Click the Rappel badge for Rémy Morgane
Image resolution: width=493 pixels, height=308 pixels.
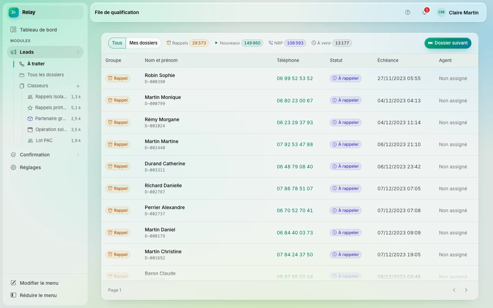[x=118, y=123]
